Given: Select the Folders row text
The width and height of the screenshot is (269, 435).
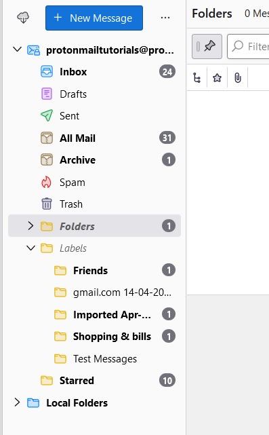Looking at the screenshot, I should pos(77,227).
